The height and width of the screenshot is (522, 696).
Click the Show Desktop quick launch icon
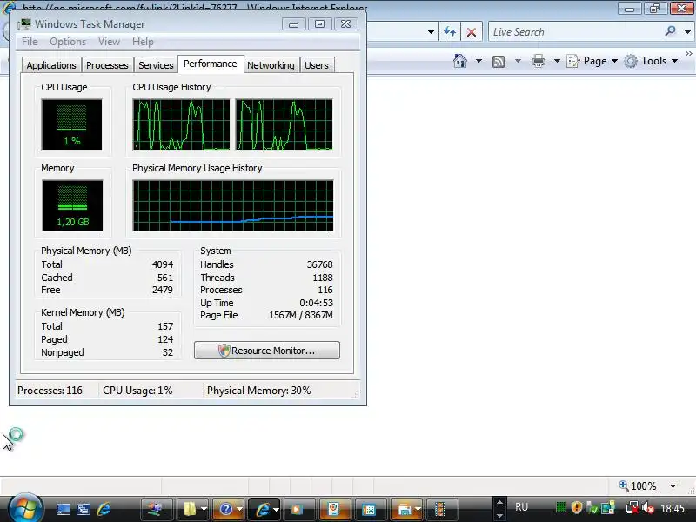(64, 509)
